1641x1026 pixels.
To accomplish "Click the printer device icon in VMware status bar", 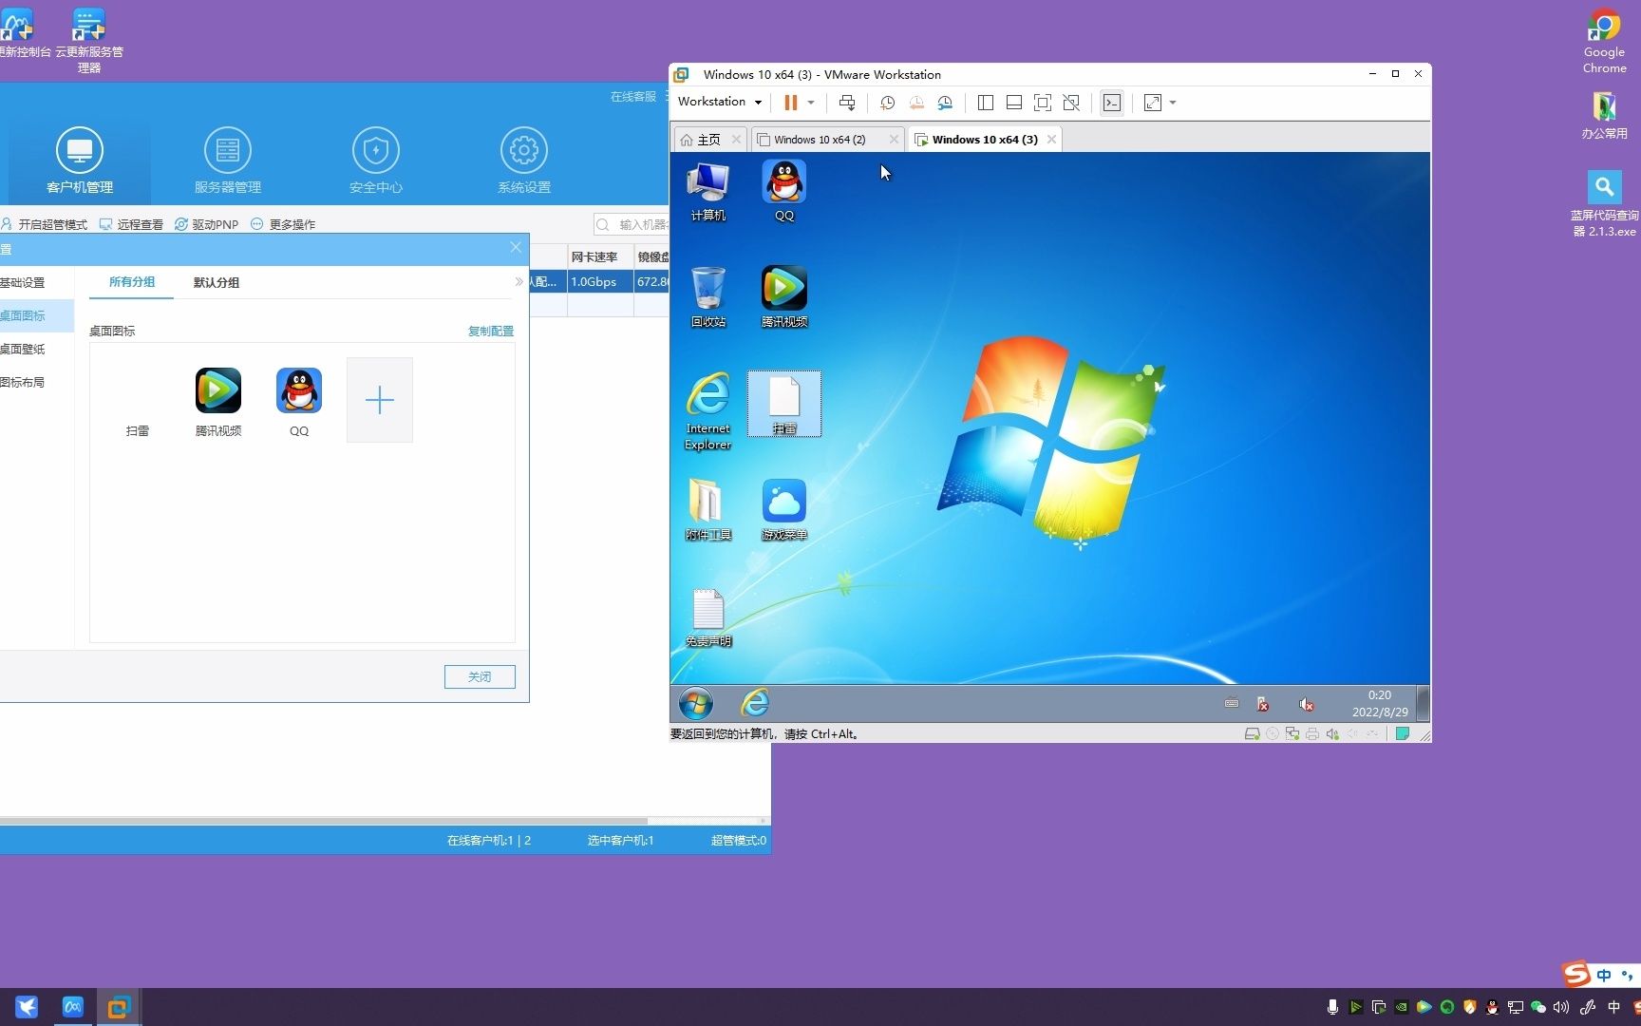I will coord(1312,734).
